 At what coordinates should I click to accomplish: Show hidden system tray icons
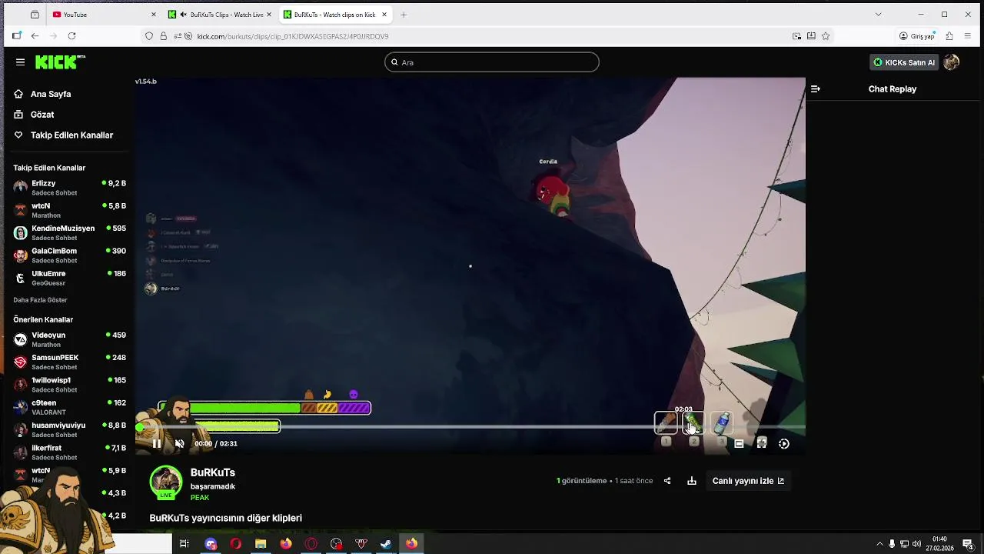(x=880, y=544)
